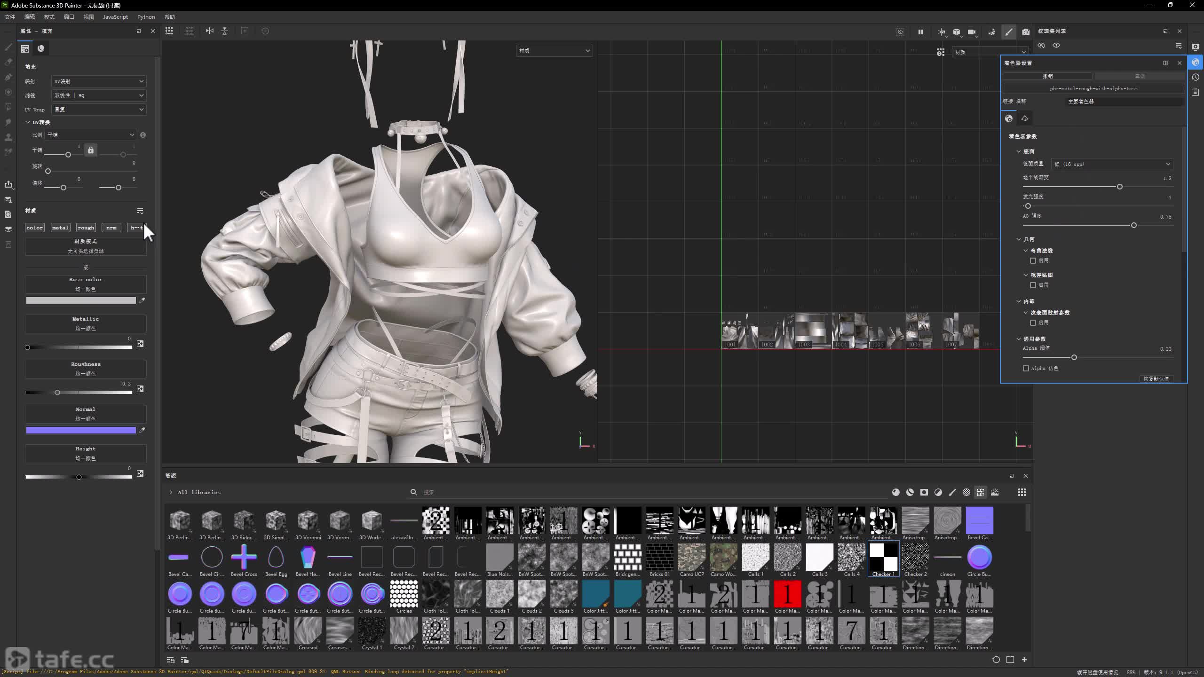The image size is (1204, 677).
Task: Select the Eraser tool in left toolbar
Action: [x=8, y=62]
